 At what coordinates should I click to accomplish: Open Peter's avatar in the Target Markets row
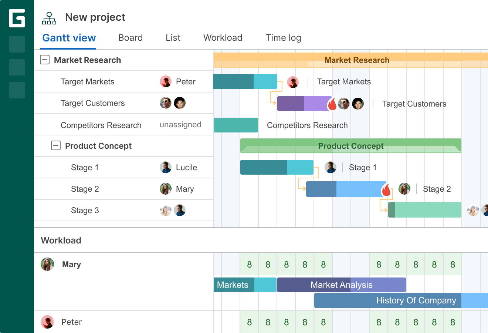click(x=166, y=81)
